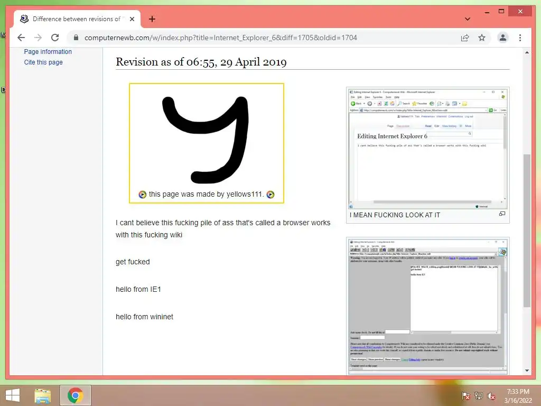Reload the current page
Screen dimensions: 541x406
point(55,38)
